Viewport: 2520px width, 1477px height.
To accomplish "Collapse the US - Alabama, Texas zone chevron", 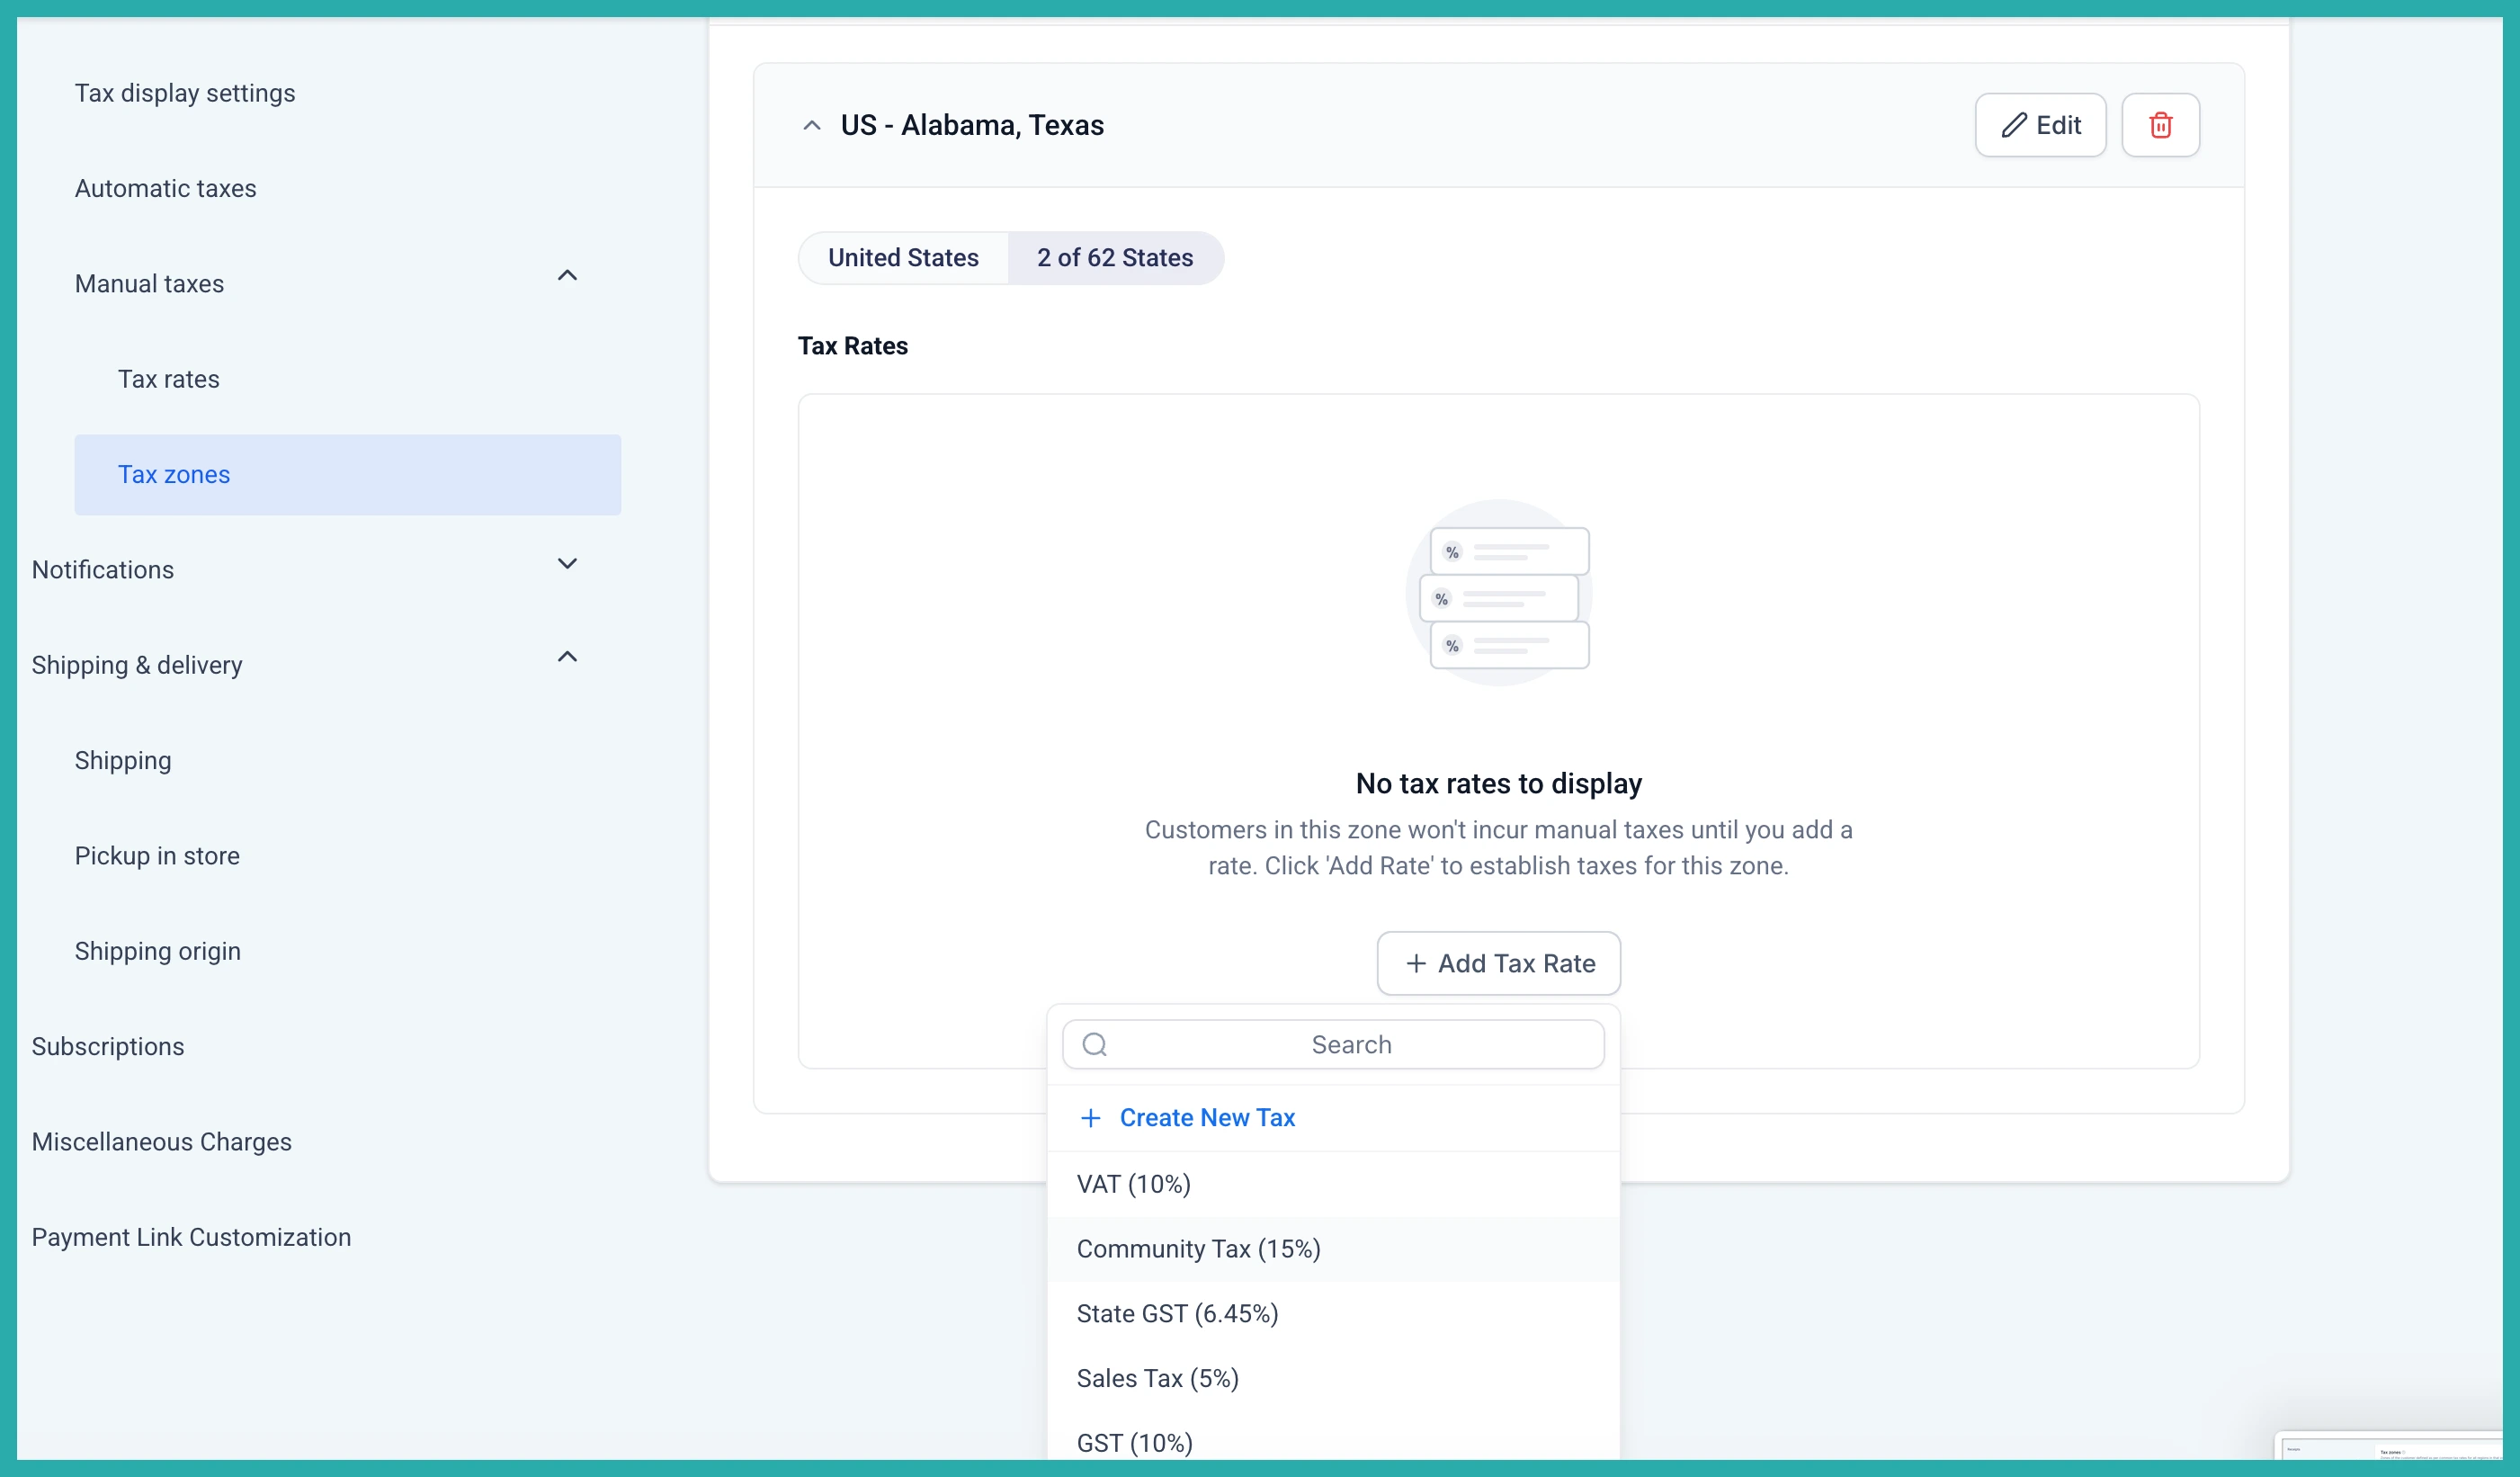I will coord(812,125).
